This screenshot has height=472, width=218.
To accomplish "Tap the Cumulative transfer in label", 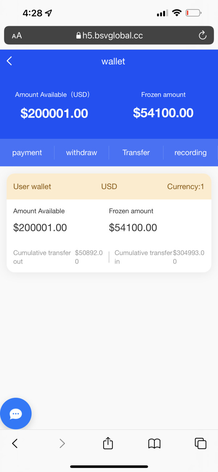I will coord(143,257).
